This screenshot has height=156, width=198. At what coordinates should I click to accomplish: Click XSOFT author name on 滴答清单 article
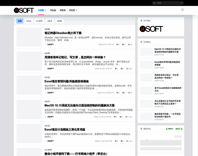tap(51, 69)
